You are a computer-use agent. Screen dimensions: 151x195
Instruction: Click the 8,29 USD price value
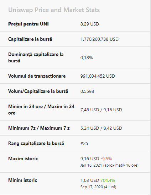(x=90, y=24)
